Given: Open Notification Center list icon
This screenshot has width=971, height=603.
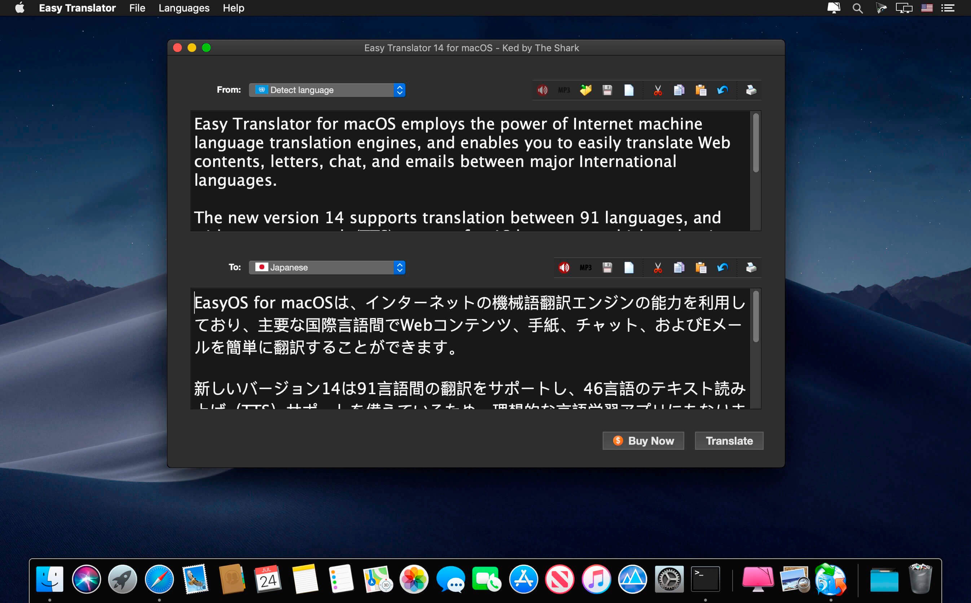Looking at the screenshot, I should click(x=948, y=8).
